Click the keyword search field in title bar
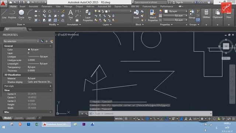 coord(150,2)
